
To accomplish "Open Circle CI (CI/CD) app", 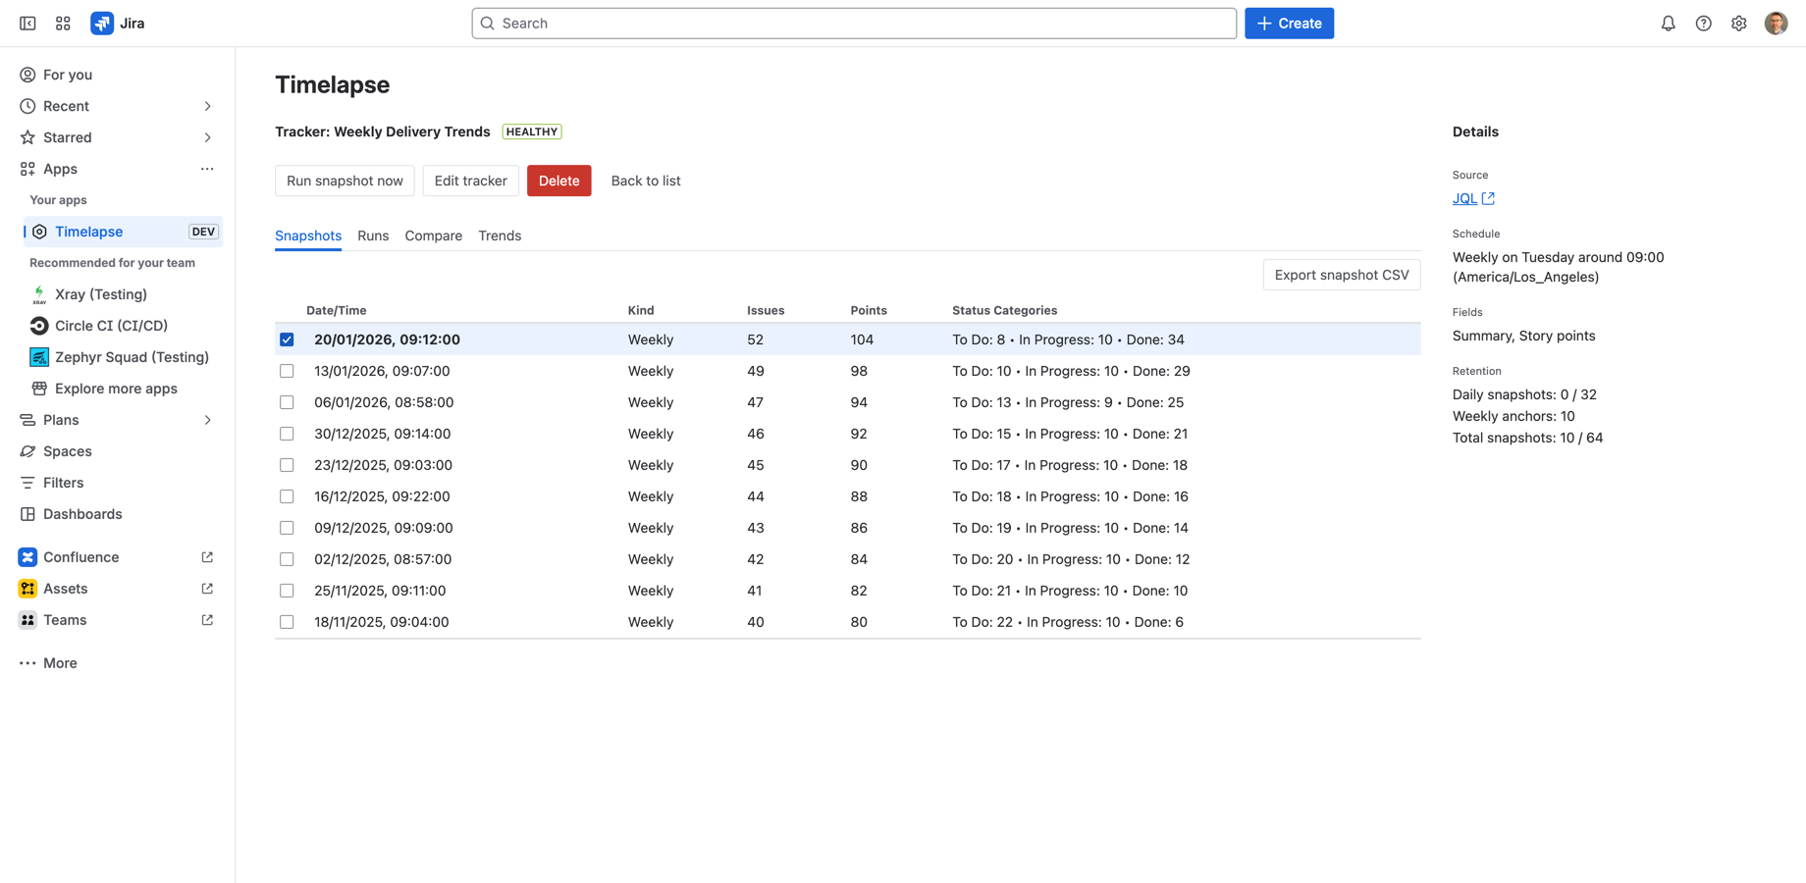I will 111,326.
